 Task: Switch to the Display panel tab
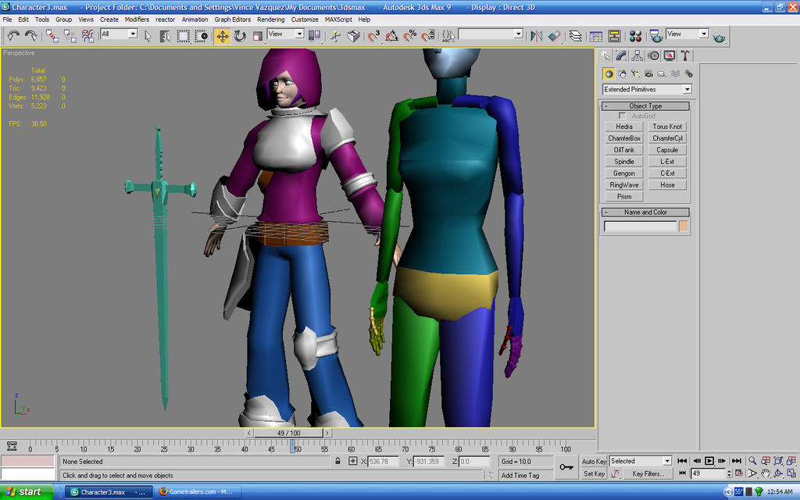(x=670, y=55)
